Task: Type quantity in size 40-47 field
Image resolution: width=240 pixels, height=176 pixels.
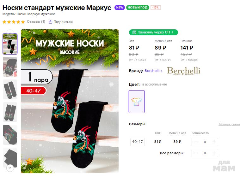Action: point(205,142)
